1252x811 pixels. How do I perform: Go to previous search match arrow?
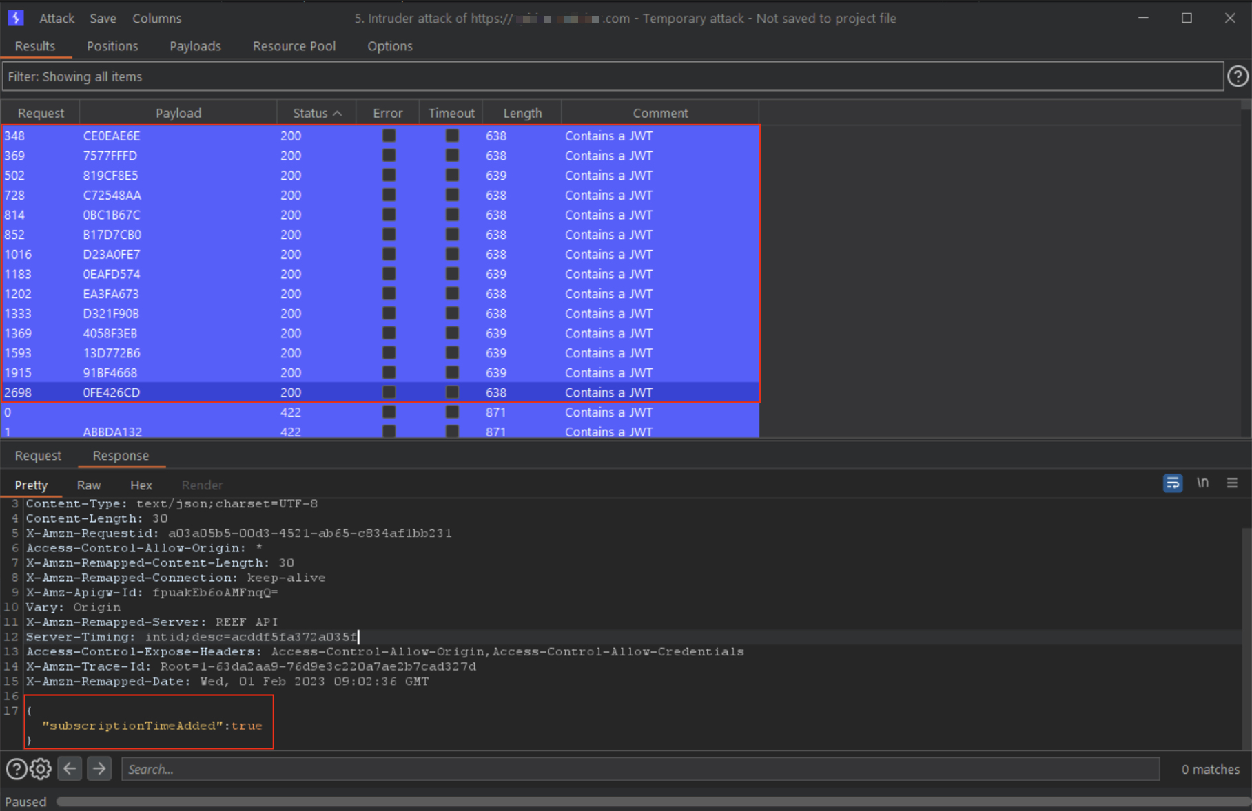click(70, 768)
